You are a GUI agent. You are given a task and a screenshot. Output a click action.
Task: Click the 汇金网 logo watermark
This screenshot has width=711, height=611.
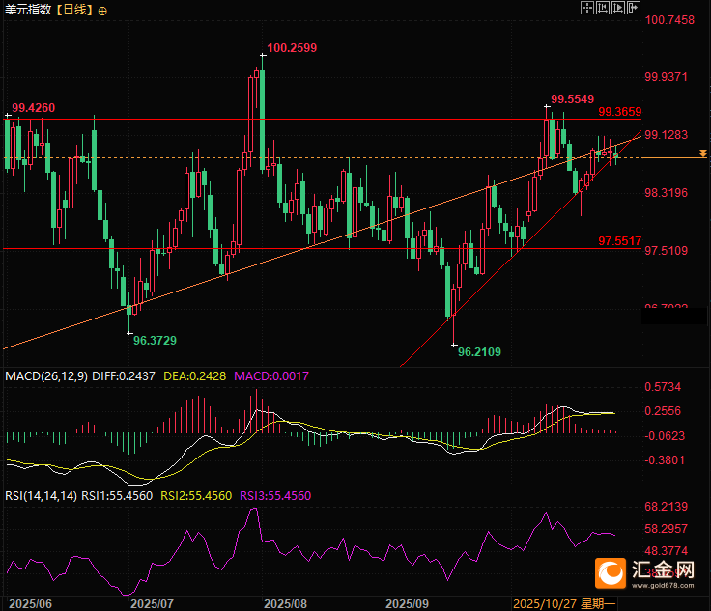click(644, 573)
